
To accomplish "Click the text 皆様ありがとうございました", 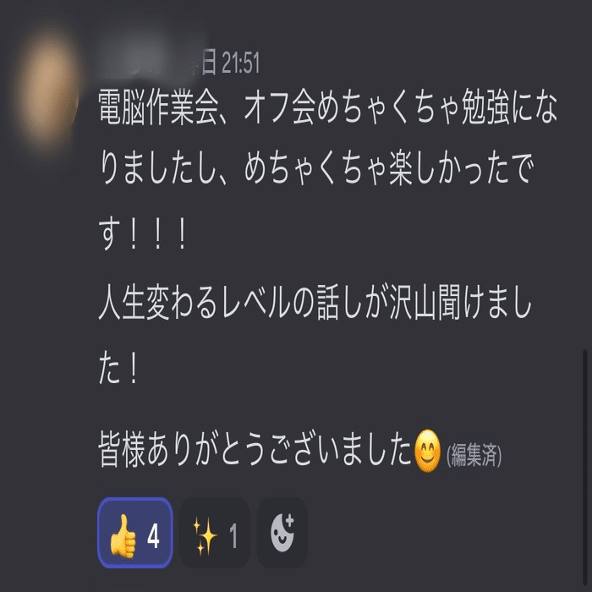I will pos(255,449).
